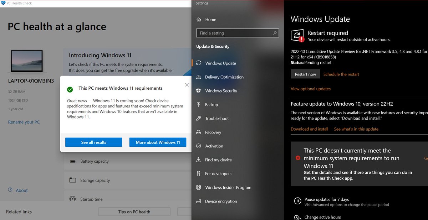This screenshot has height=220, width=428.
Task: Click the Backup upload arrow icon
Action: 199,104
